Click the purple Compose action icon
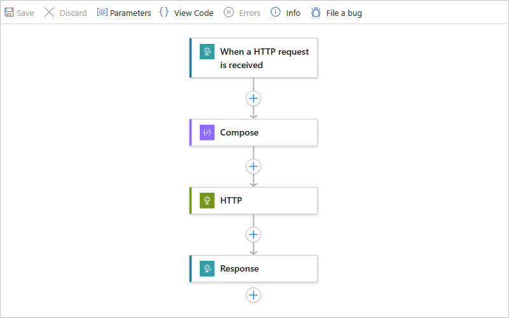This screenshot has height=318, width=509. (x=207, y=132)
